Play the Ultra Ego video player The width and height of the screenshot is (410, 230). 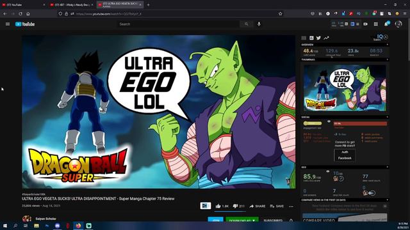point(158,112)
